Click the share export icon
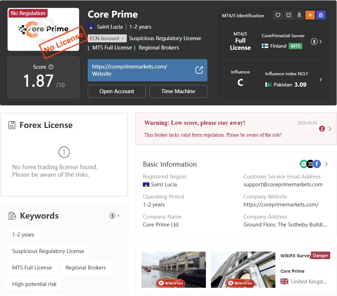337x296 pixels. [x=288, y=15]
